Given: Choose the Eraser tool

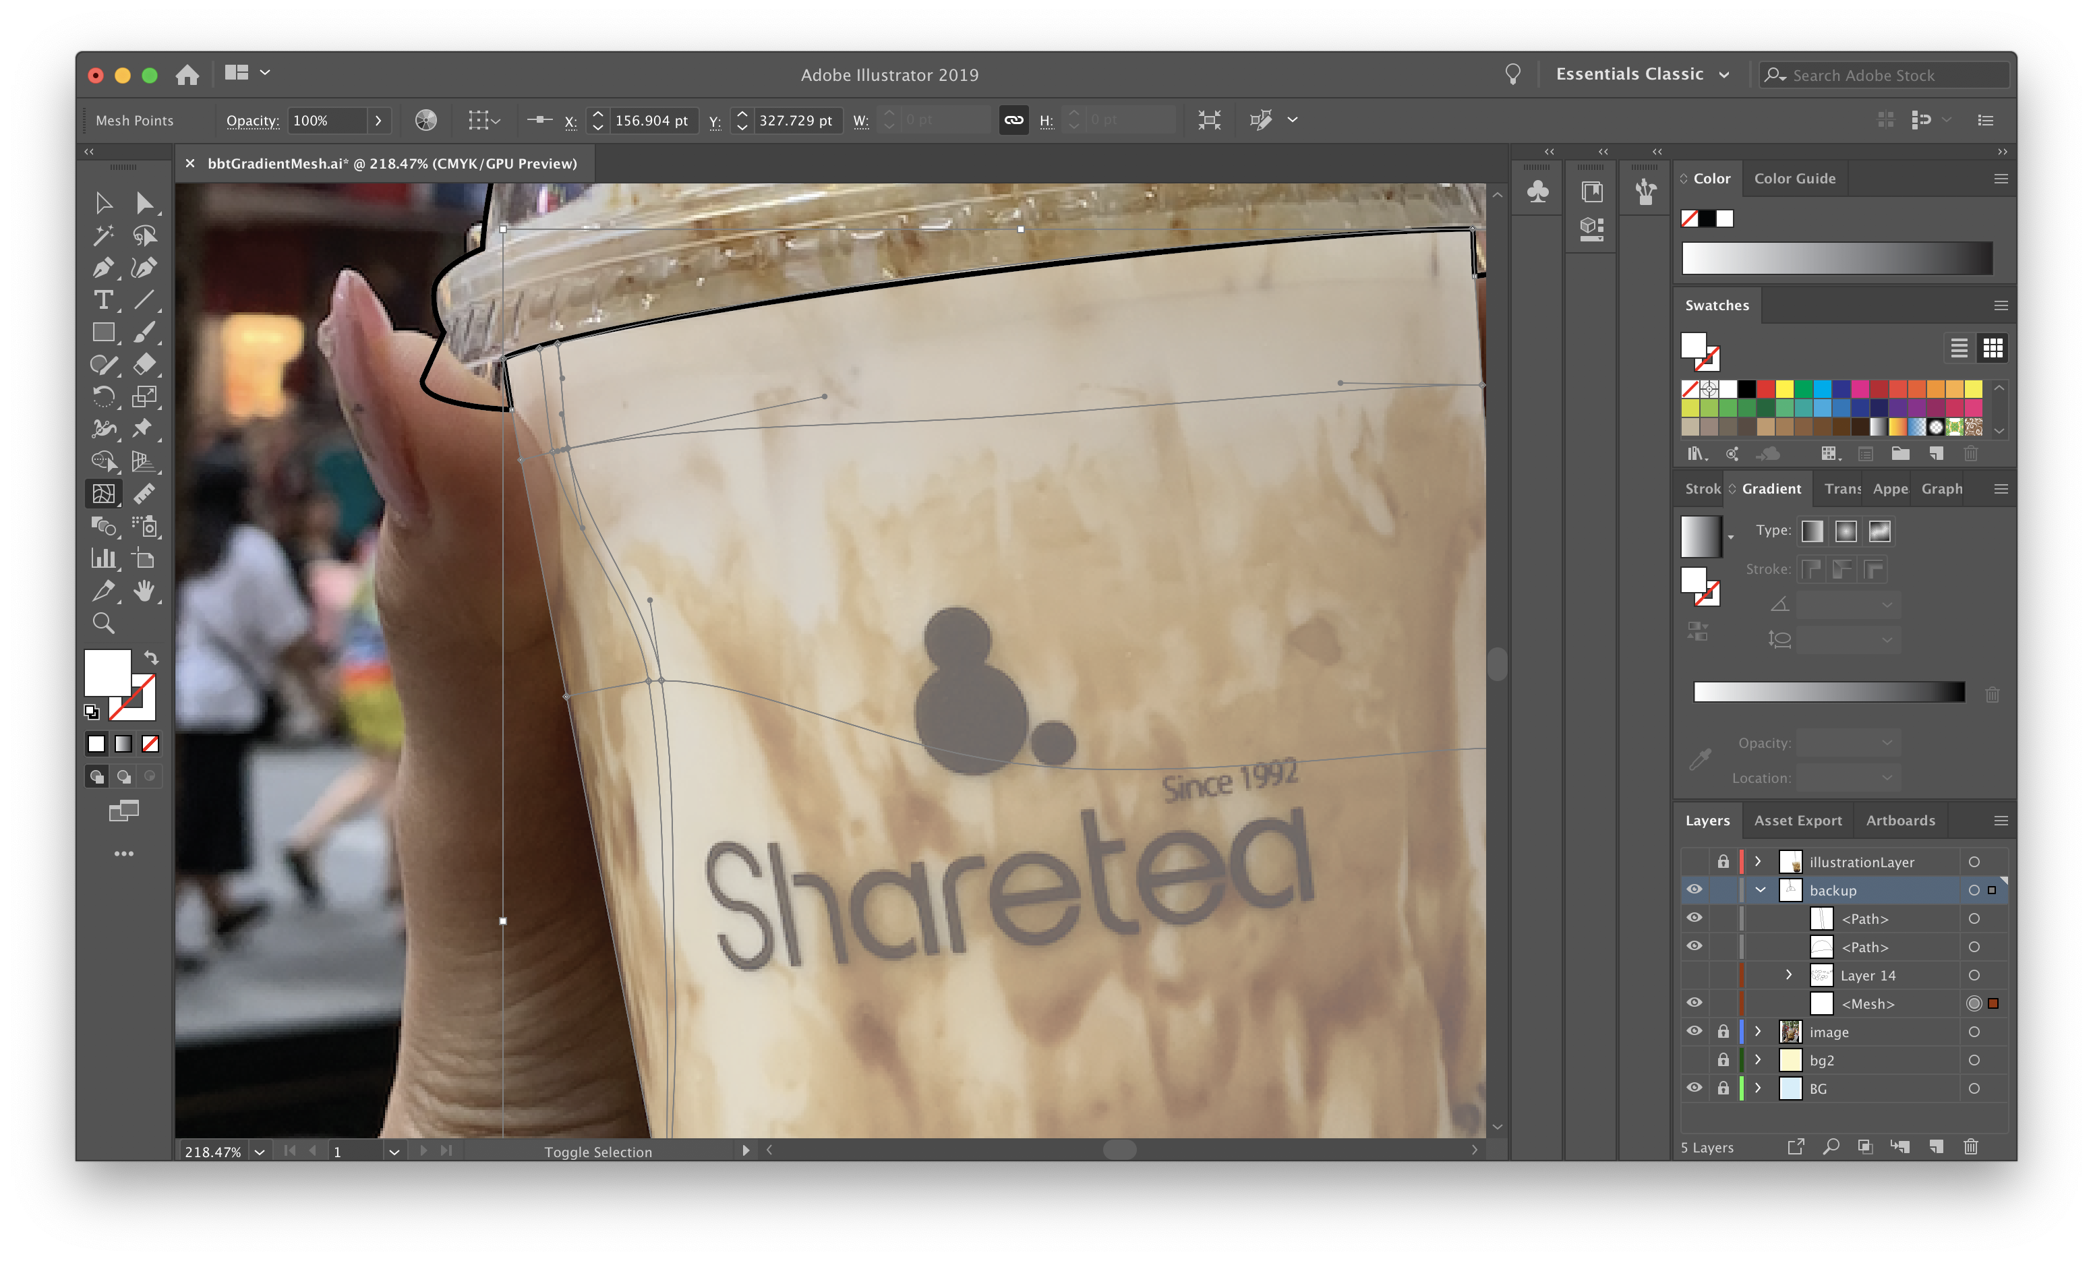Looking at the screenshot, I should tap(144, 365).
